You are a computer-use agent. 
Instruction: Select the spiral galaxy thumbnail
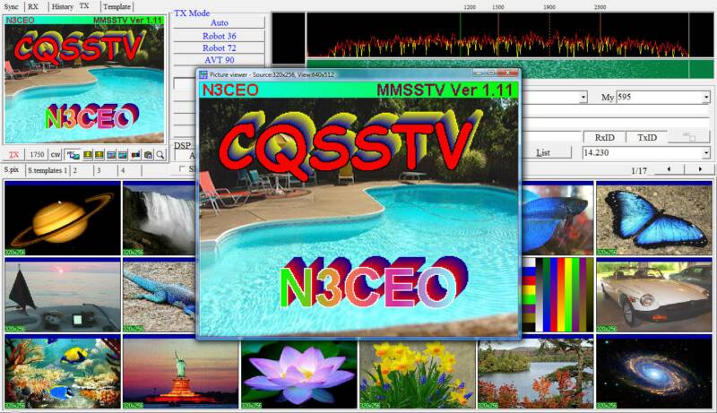[654, 372]
